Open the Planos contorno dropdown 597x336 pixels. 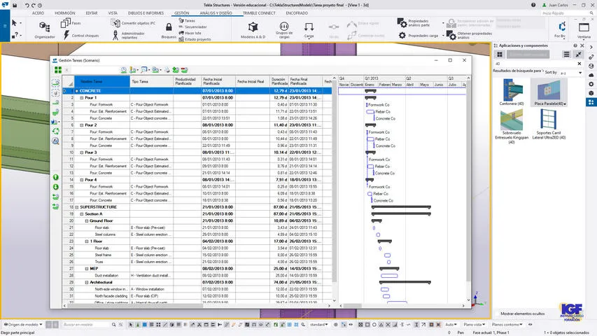507,325
